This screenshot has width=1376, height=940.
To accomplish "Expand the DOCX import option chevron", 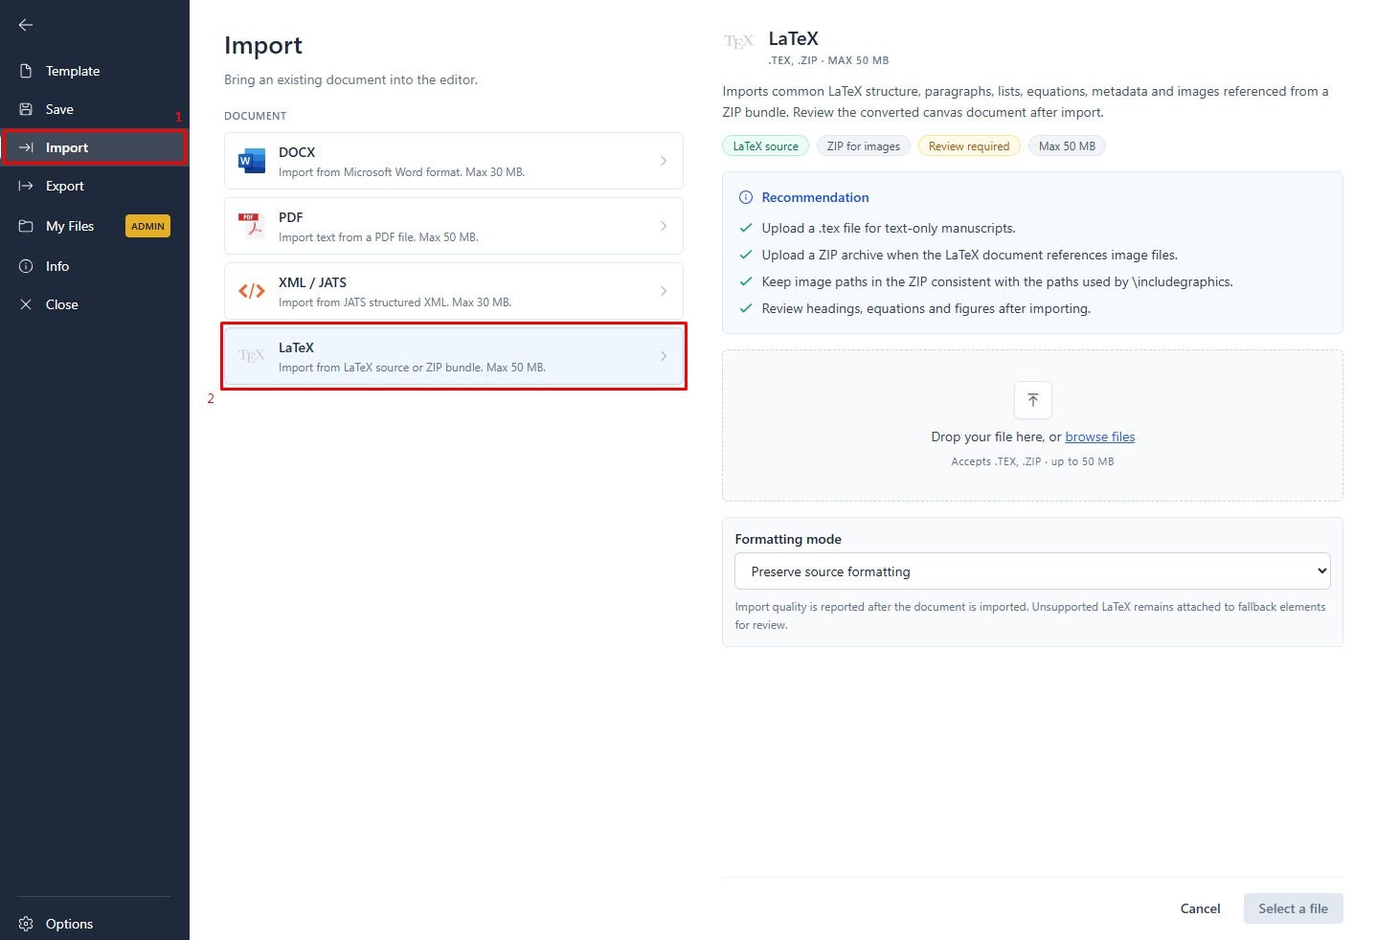I will click(x=664, y=161).
